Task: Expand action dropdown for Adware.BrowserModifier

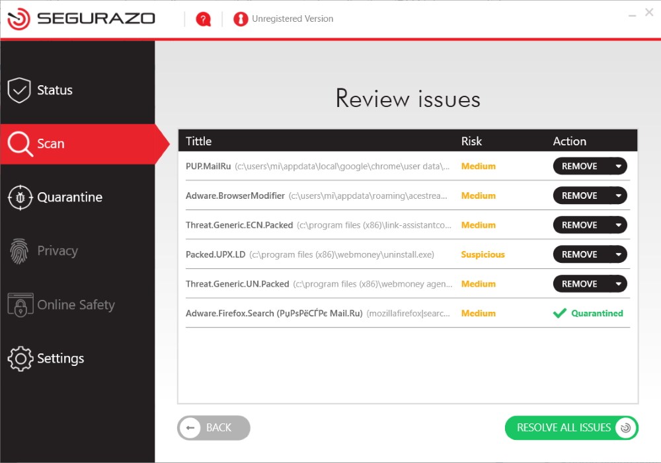Action: point(619,196)
